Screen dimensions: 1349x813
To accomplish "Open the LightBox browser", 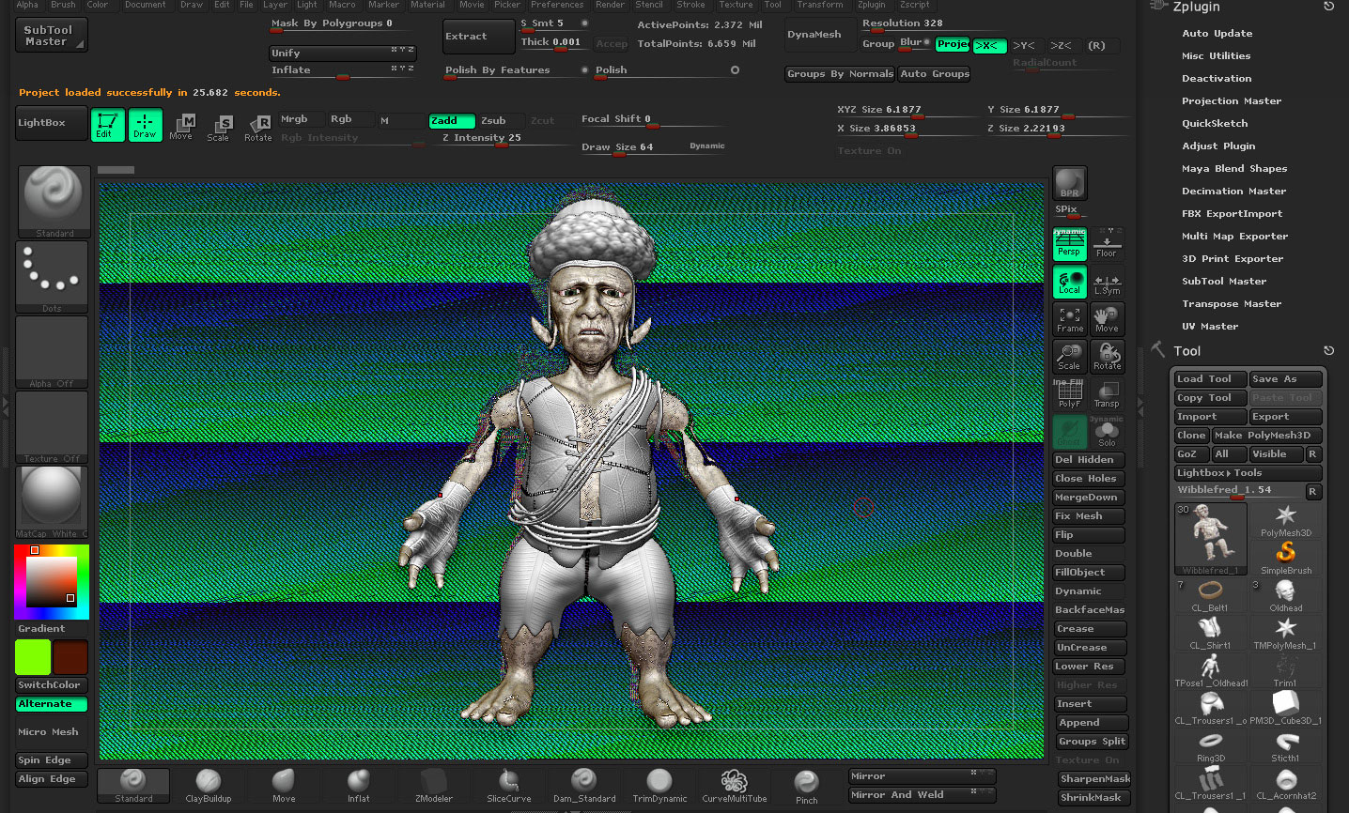I will pyautogui.click(x=51, y=123).
